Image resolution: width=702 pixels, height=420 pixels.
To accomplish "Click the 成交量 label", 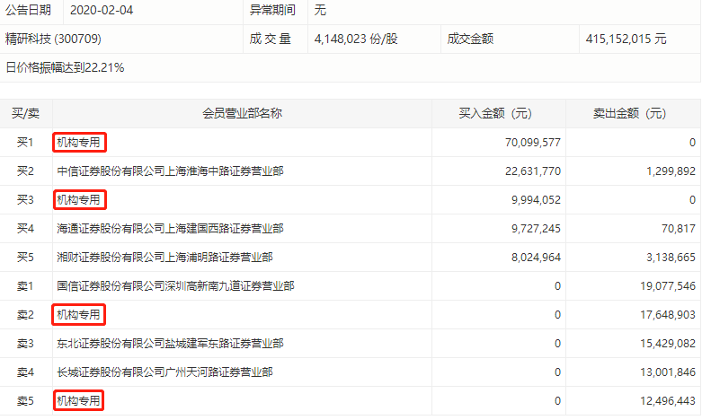I will click(271, 39).
